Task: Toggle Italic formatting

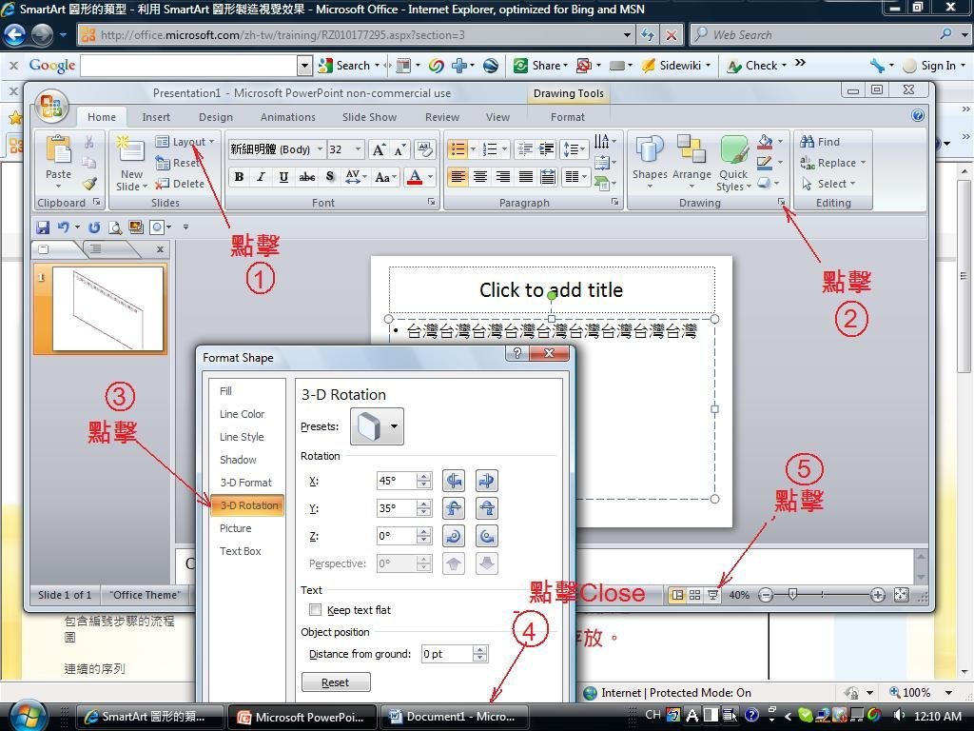Action: pyautogui.click(x=262, y=177)
